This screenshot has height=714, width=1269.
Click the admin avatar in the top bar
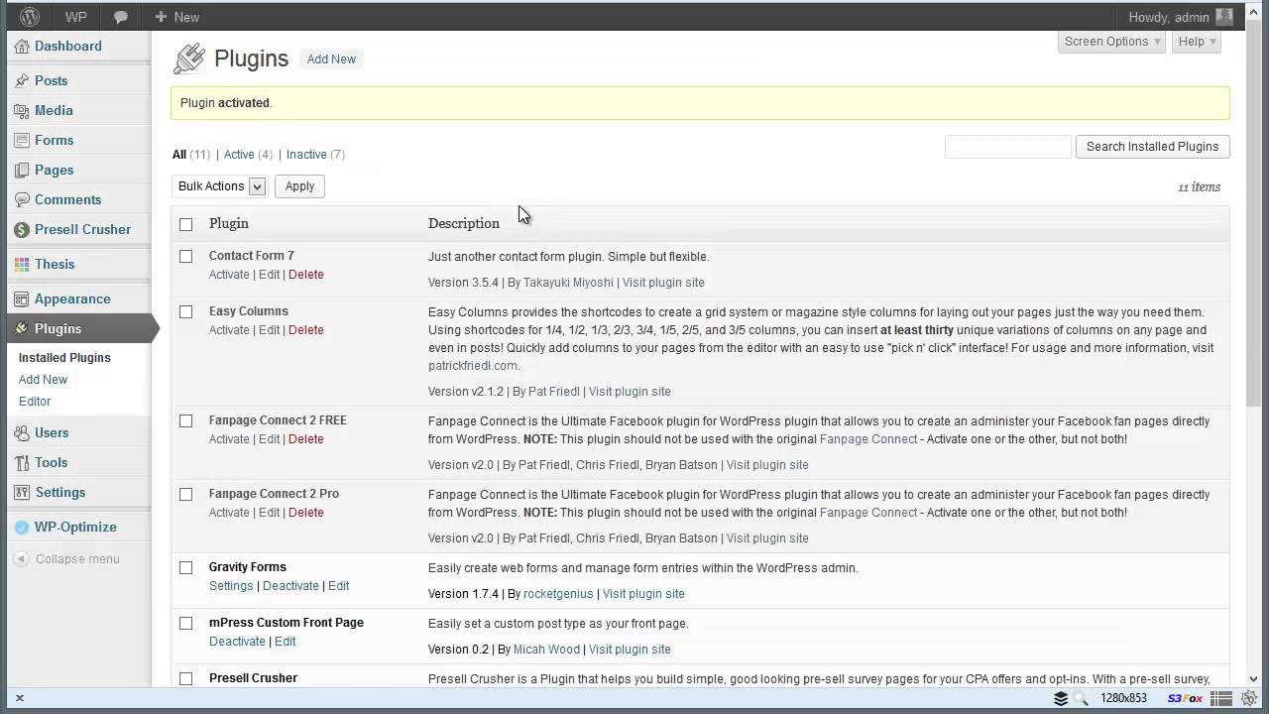(x=1224, y=17)
